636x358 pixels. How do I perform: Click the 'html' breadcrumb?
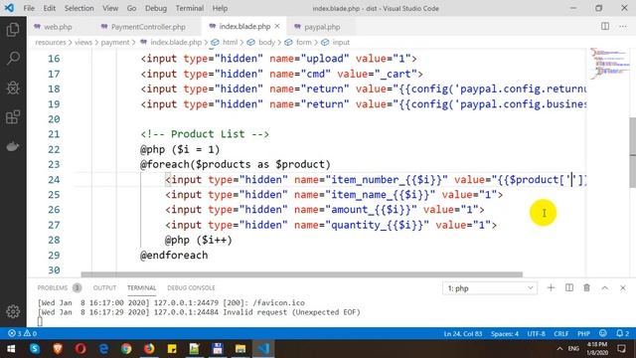(x=230, y=42)
